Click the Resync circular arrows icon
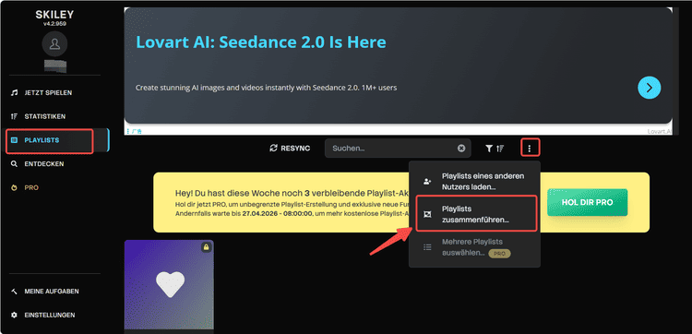The image size is (692, 334). pyautogui.click(x=274, y=149)
